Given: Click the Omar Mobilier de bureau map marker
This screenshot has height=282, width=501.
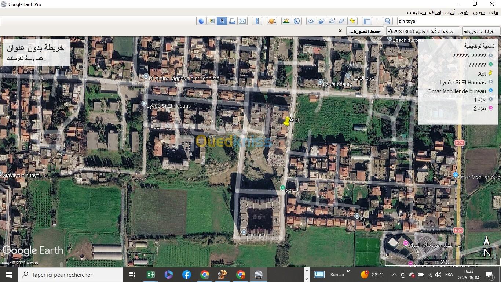Looking at the screenshot, I should tap(456, 175).
